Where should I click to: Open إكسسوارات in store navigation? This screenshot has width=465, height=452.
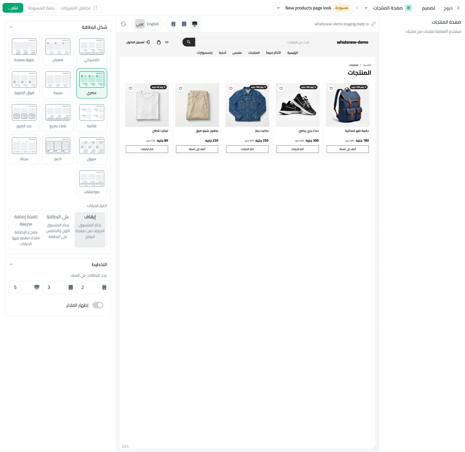205,53
